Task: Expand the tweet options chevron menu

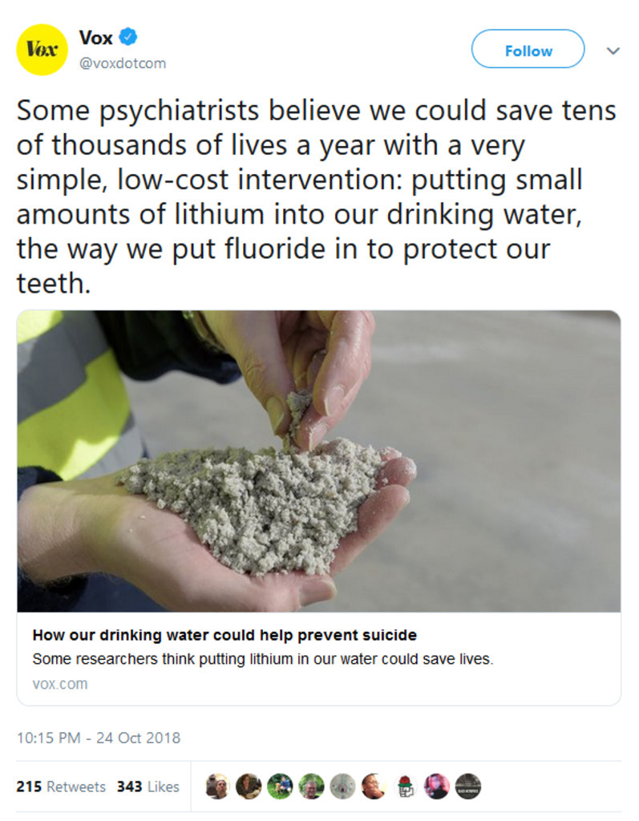Action: click(x=613, y=51)
